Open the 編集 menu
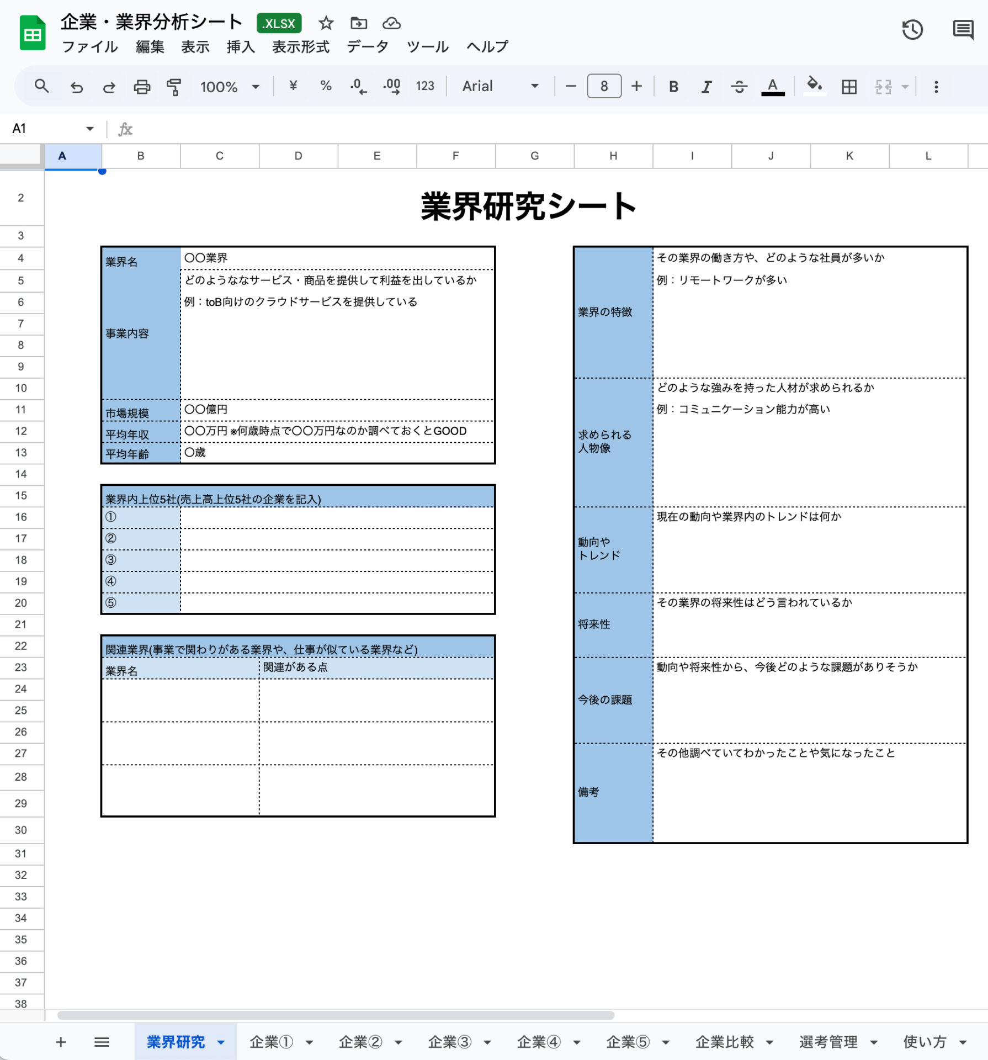 click(x=150, y=47)
